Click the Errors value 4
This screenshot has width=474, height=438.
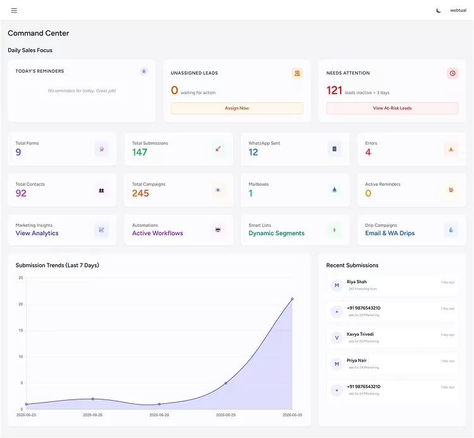click(x=368, y=152)
